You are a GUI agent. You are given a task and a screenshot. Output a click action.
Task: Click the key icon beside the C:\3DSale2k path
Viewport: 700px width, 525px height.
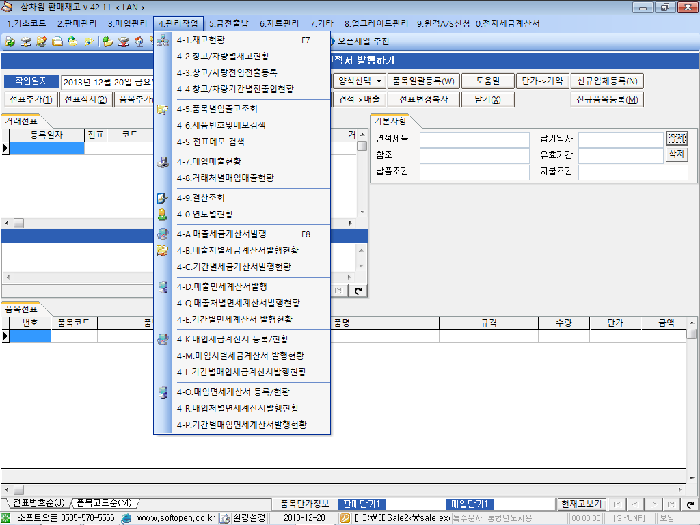(345, 518)
